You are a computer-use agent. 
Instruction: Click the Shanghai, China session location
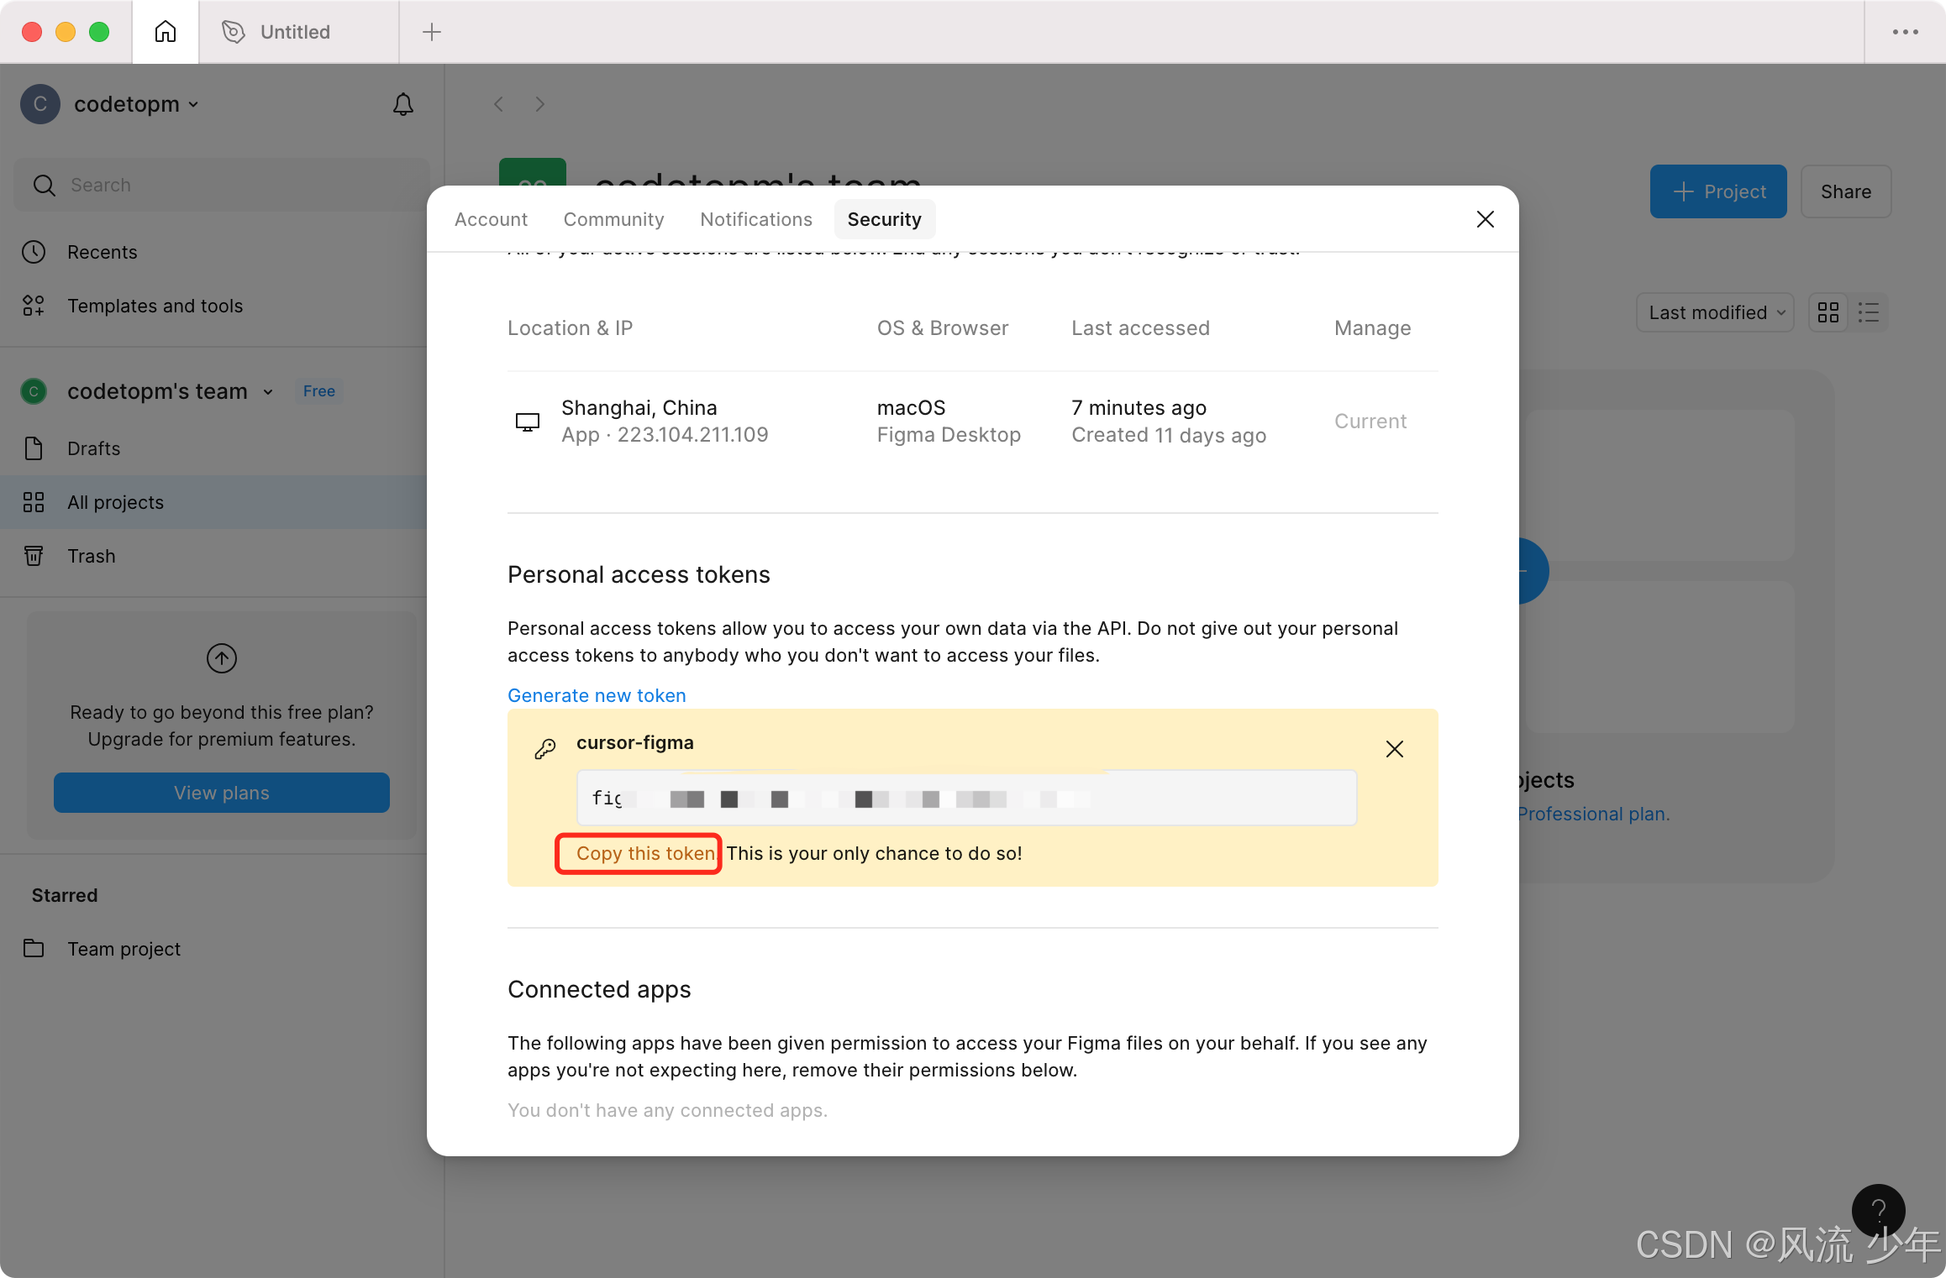click(x=639, y=408)
